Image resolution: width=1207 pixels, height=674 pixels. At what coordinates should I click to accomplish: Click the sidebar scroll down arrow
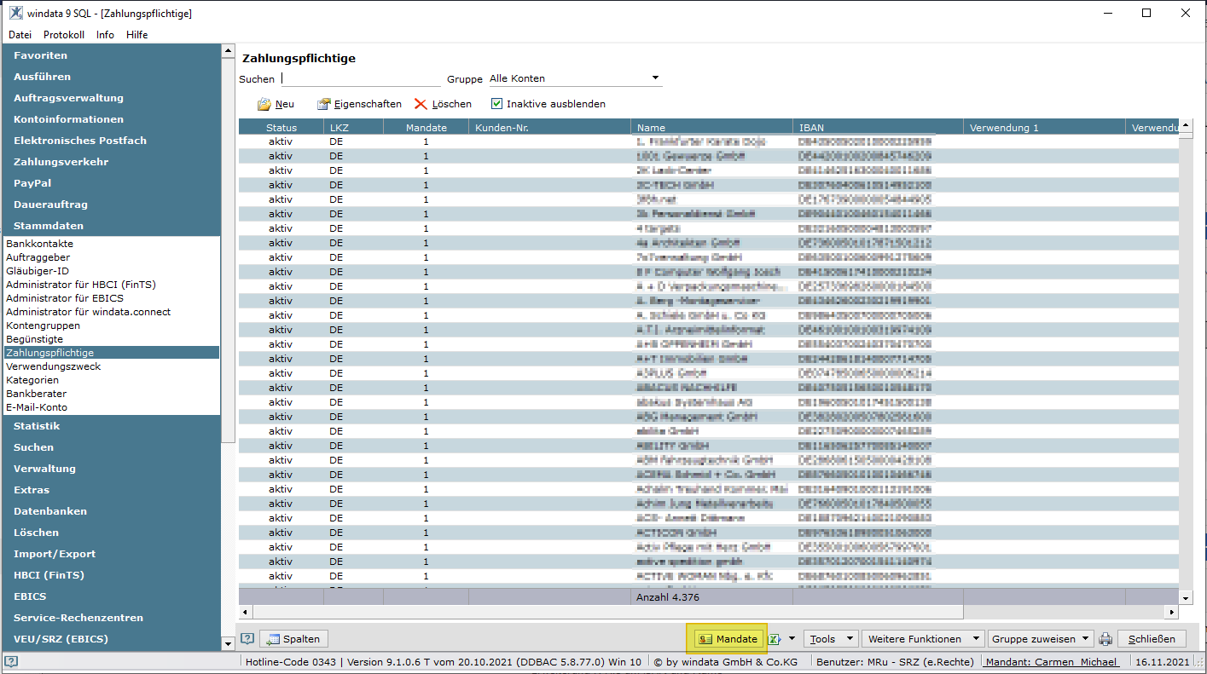tap(228, 645)
